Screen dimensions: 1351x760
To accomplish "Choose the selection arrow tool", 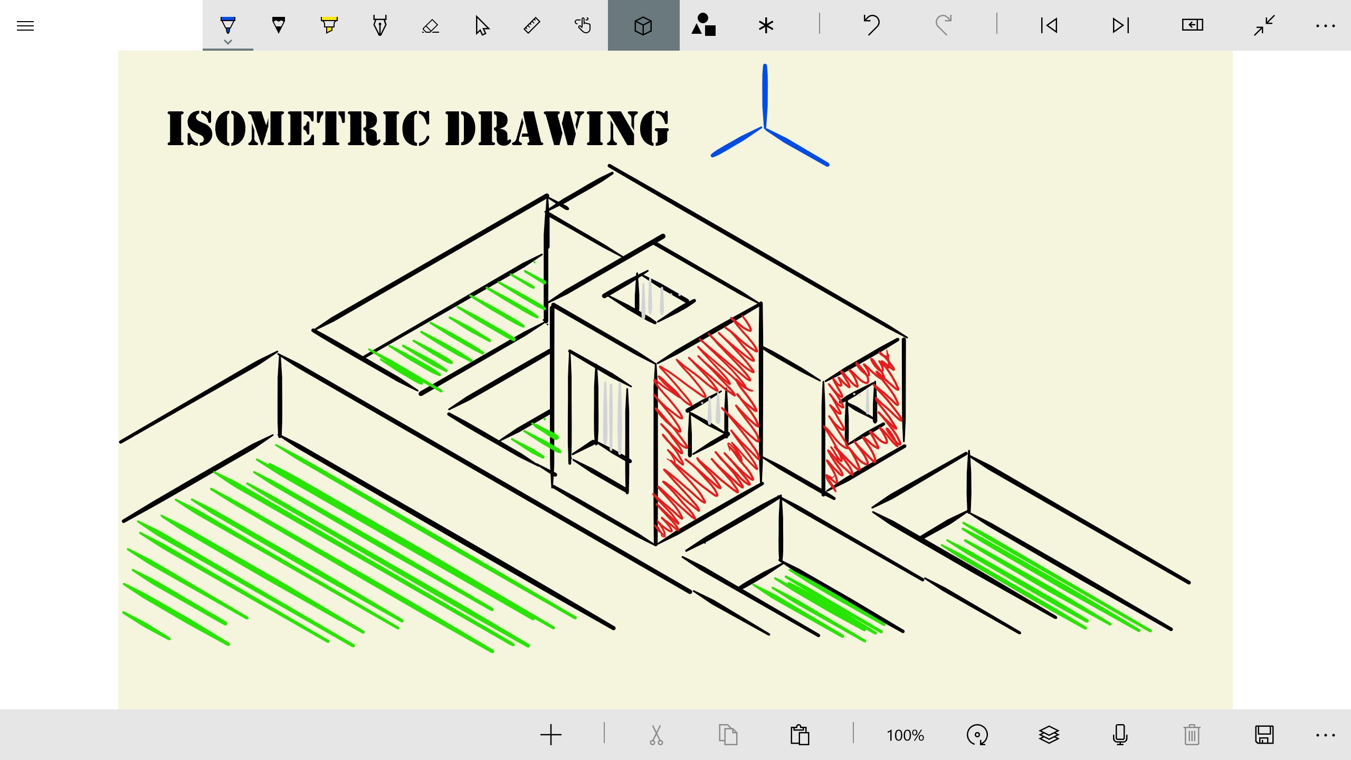I will pyautogui.click(x=481, y=25).
